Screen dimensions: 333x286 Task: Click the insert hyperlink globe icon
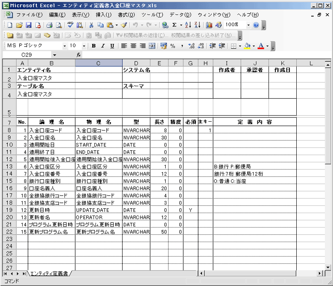165,25
